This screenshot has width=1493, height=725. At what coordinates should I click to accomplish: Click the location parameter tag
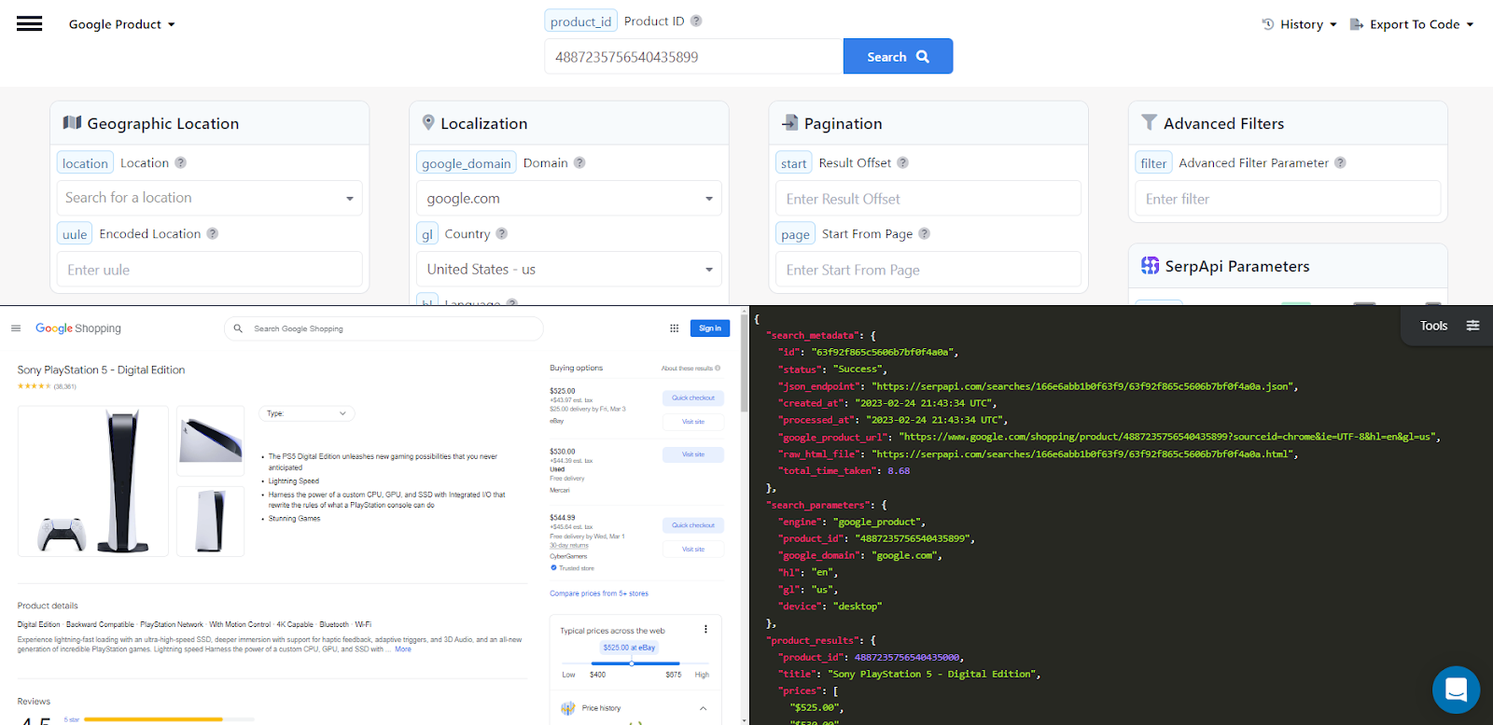click(x=85, y=163)
